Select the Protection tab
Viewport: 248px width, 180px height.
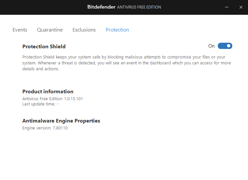coord(117,30)
